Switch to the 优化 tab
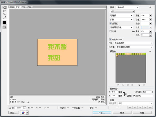This screenshot has width=156, height=117. coord(18,7)
